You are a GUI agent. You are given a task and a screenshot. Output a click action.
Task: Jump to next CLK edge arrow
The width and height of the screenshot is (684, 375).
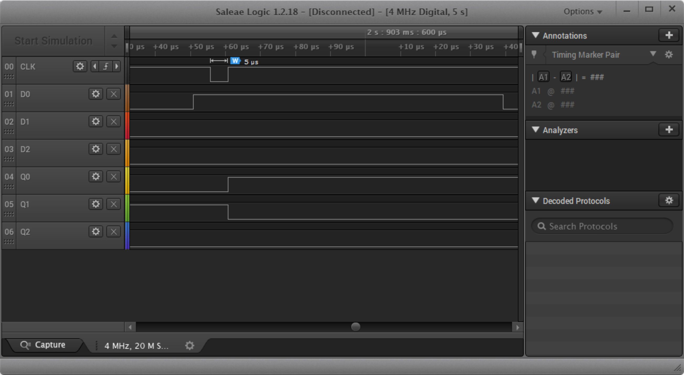point(117,66)
